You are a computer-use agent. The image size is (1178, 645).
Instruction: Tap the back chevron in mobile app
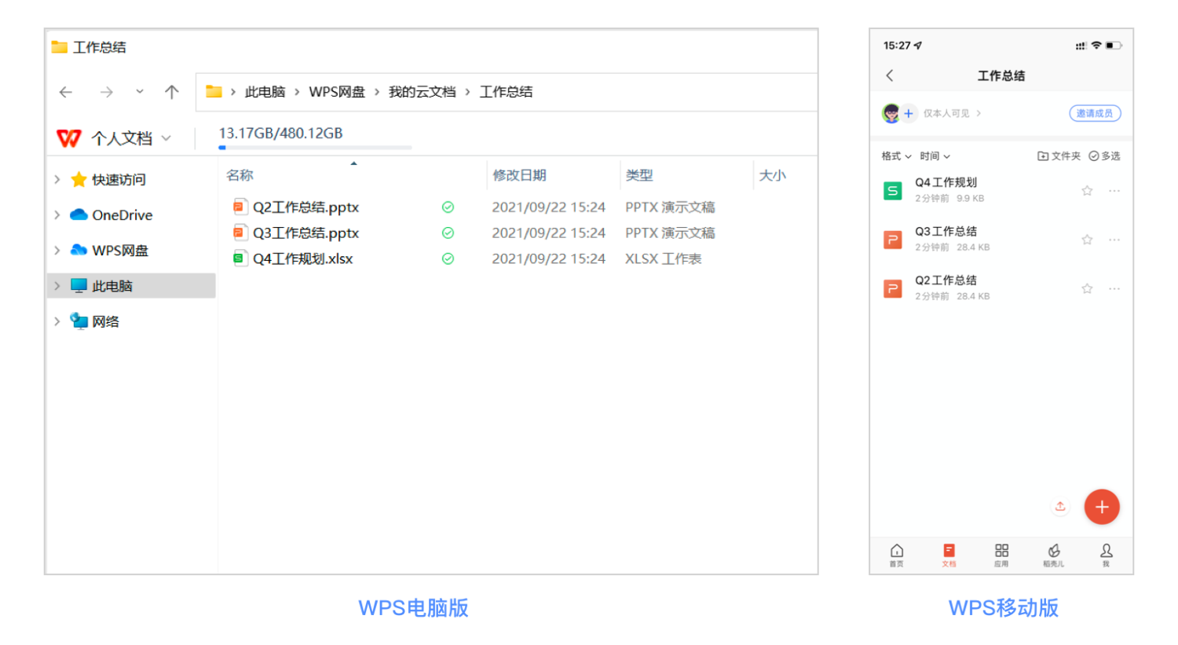(x=890, y=75)
